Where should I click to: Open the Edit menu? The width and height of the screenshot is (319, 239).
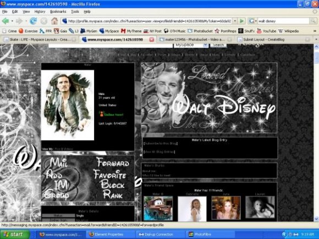(x=15, y=12)
